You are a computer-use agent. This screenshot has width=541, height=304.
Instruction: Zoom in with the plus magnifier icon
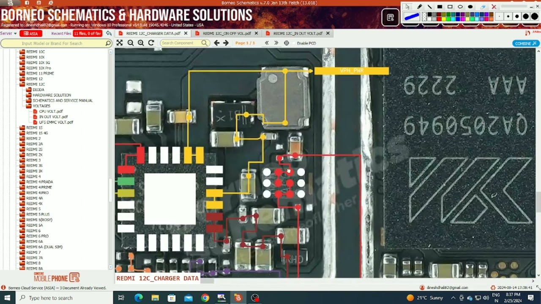pos(141,43)
